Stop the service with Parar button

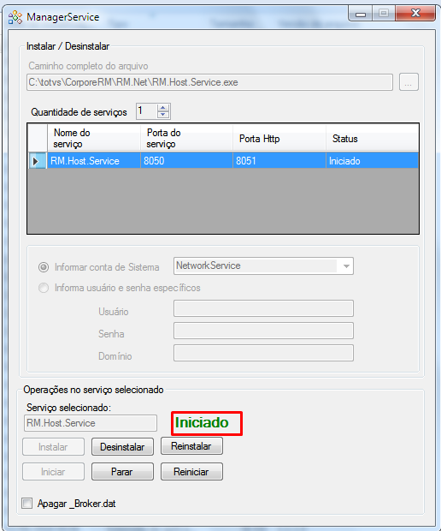[x=122, y=471]
